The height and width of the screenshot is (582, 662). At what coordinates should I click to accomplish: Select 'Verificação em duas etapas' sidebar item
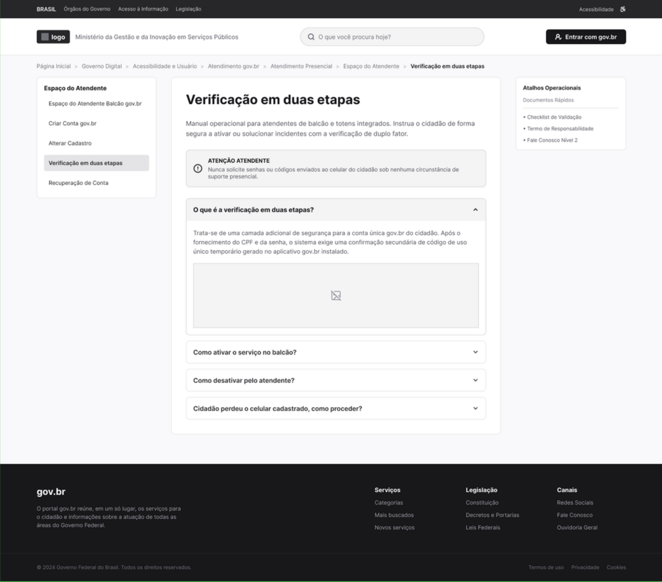(x=96, y=163)
